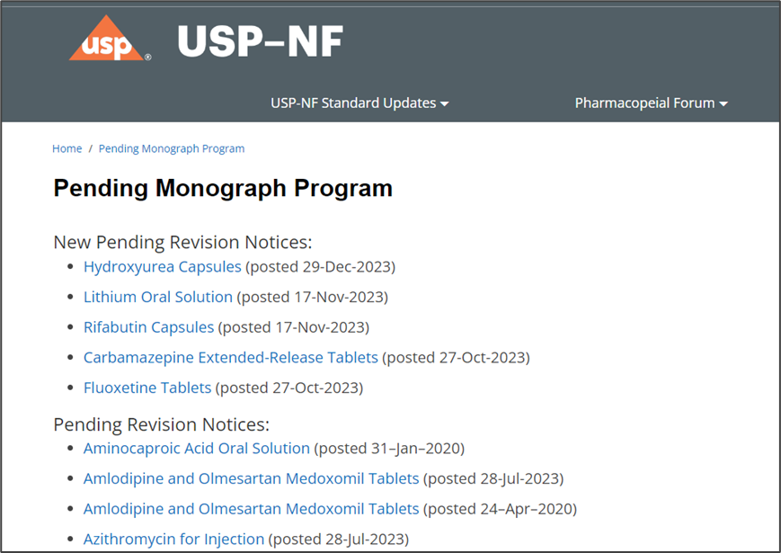The width and height of the screenshot is (781, 553).
Task: Open Amlodipine and Olmesartan tablets posted 24-Apr-2020
Action: (251, 509)
